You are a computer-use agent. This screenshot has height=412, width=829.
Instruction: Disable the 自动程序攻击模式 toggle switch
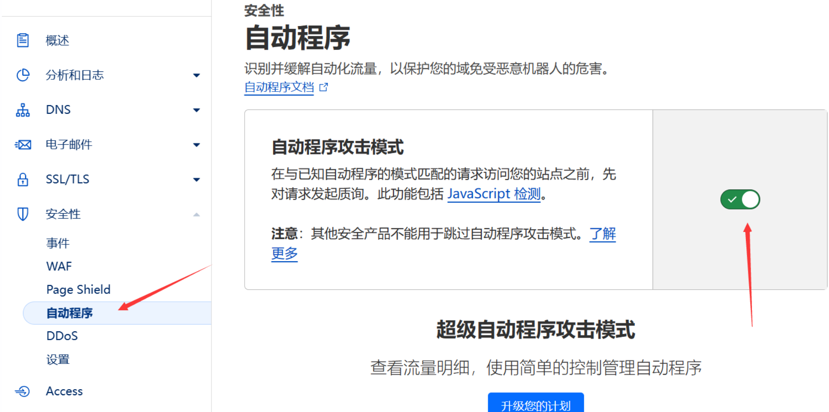click(x=740, y=199)
